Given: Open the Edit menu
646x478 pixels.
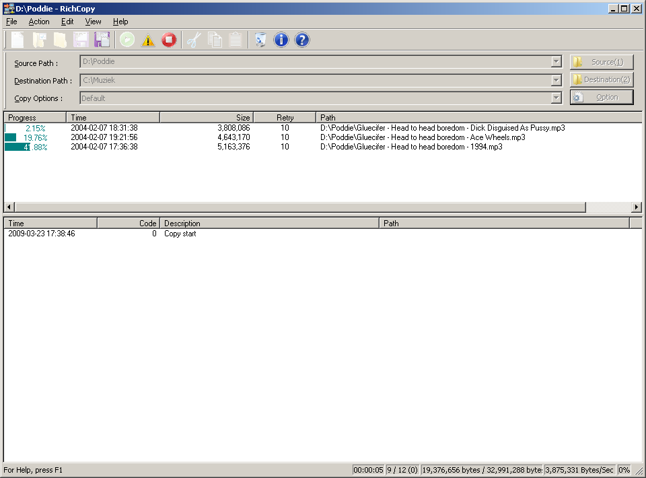Looking at the screenshot, I should (x=67, y=22).
